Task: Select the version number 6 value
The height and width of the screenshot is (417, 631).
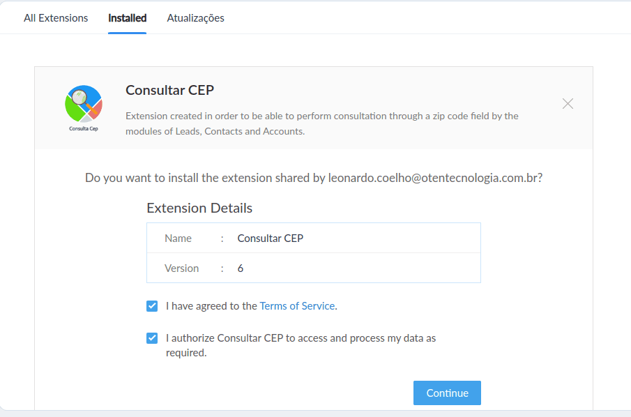Action: point(241,268)
